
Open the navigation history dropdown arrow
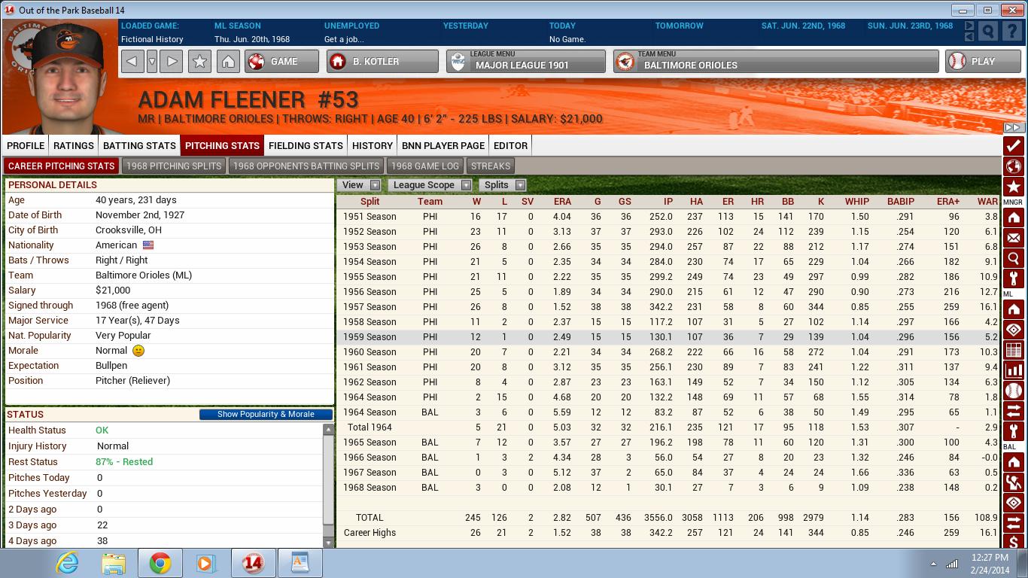pos(152,62)
